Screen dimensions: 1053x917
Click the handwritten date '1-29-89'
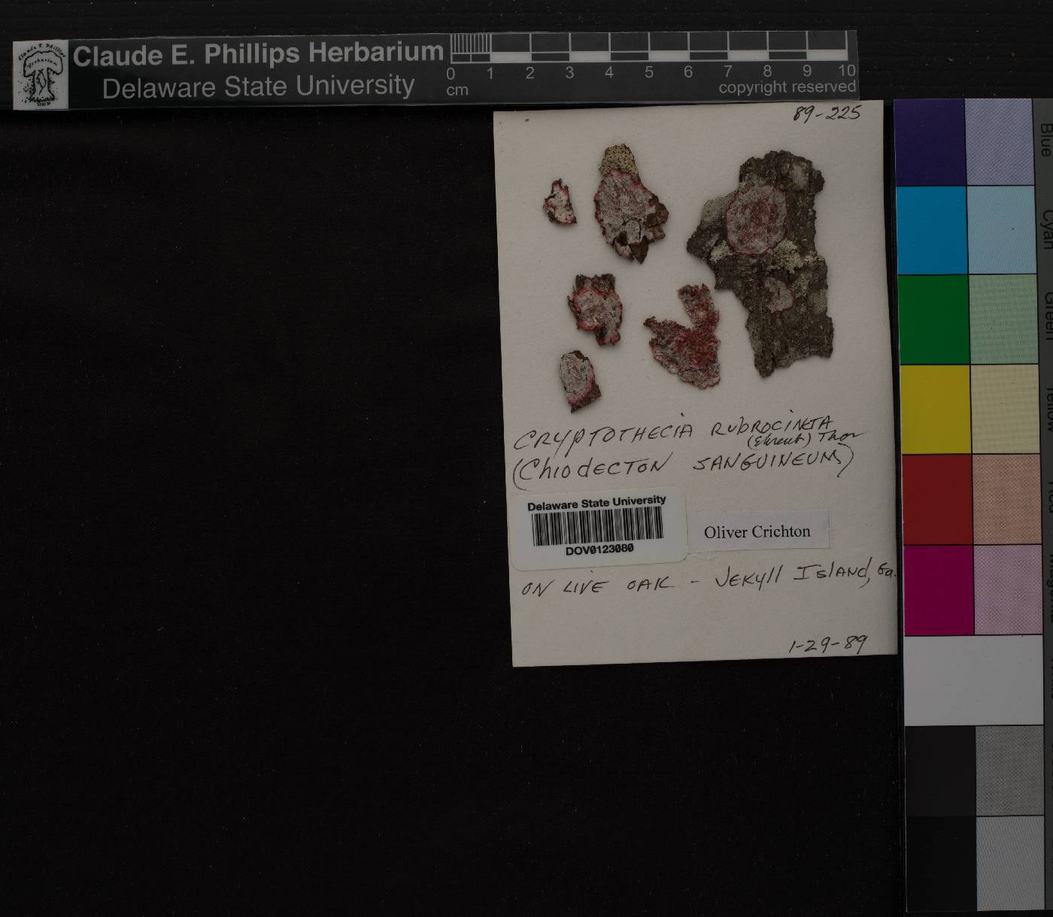pos(827,644)
